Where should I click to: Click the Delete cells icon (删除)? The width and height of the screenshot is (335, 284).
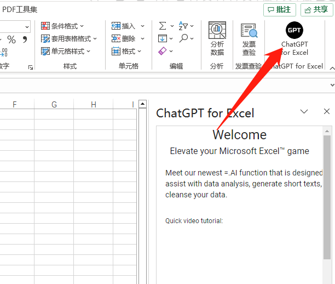click(x=116, y=39)
